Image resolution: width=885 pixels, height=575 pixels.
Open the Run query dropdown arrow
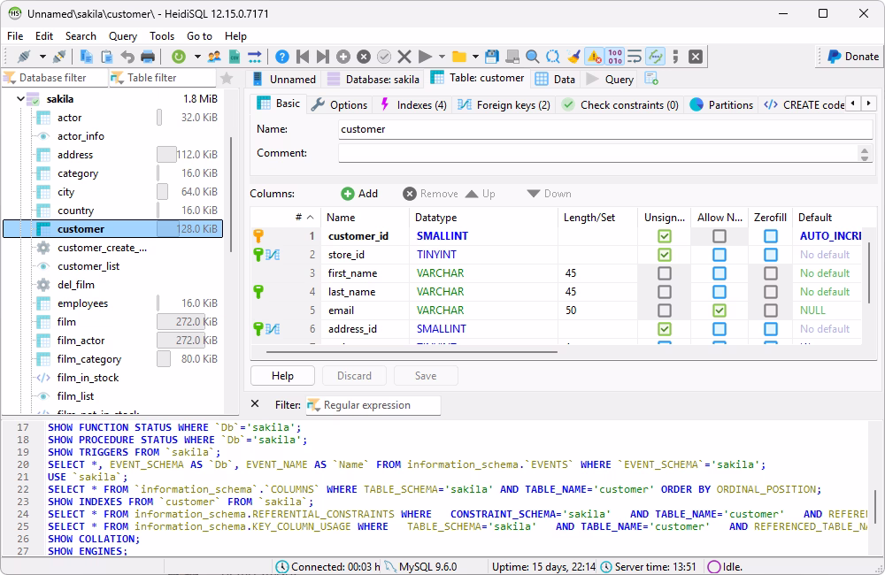(442, 57)
